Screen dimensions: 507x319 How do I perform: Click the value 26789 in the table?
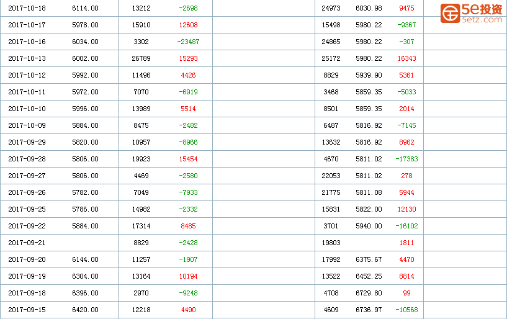(x=141, y=58)
